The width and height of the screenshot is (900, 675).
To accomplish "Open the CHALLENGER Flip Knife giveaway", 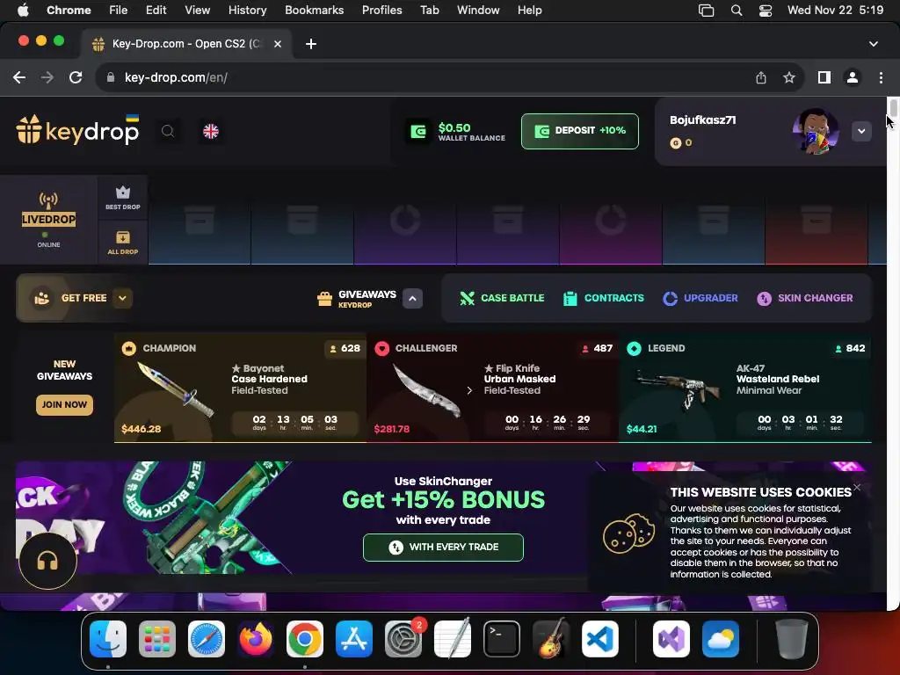I will pyautogui.click(x=492, y=388).
